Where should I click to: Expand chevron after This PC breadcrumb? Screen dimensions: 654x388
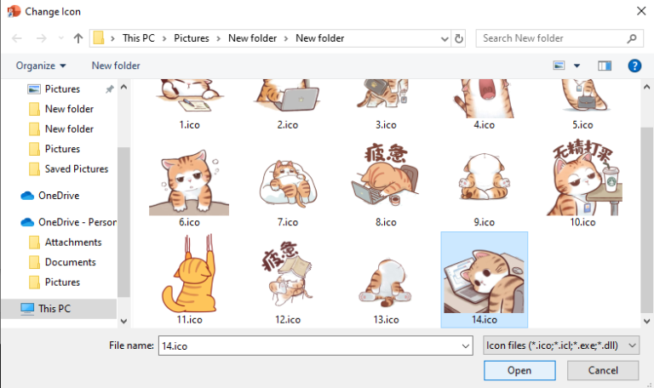click(x=164, y=38)
